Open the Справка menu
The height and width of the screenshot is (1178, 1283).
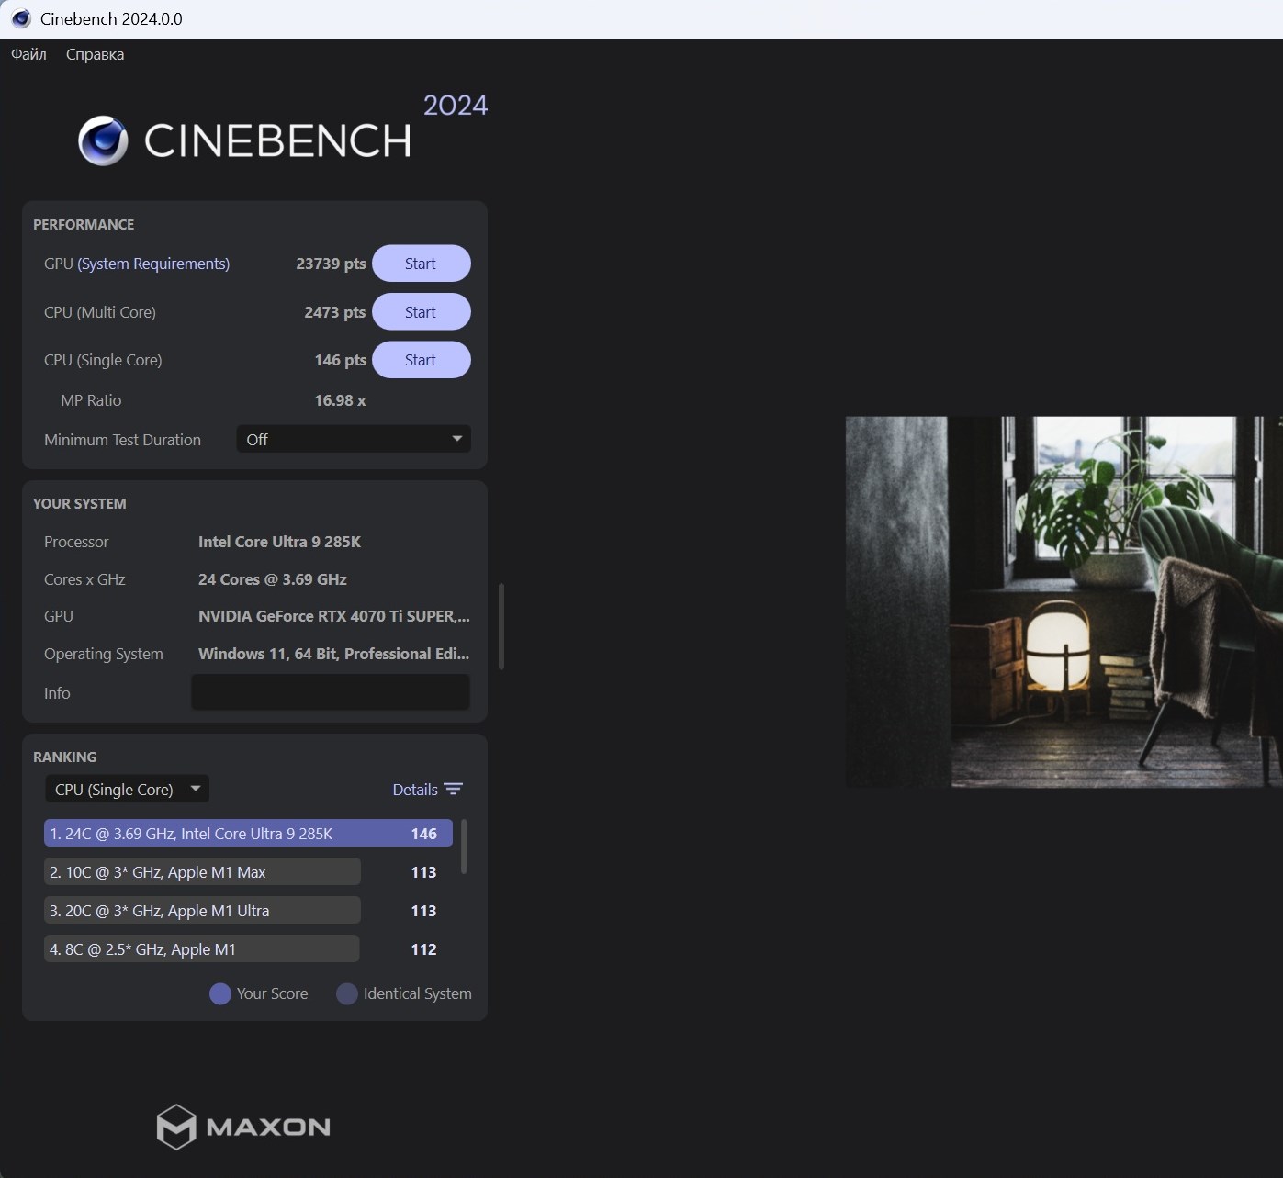[95, 54]
